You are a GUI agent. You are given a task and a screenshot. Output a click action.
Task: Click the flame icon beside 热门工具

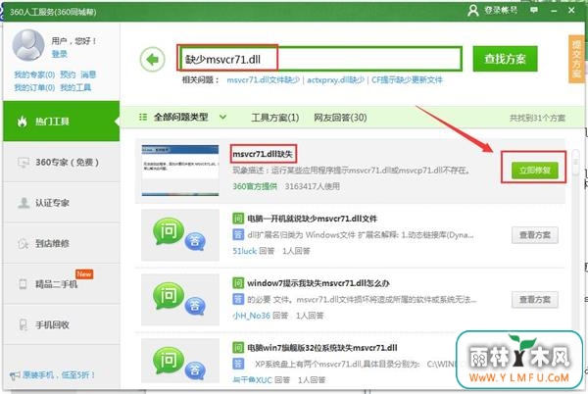23,122
